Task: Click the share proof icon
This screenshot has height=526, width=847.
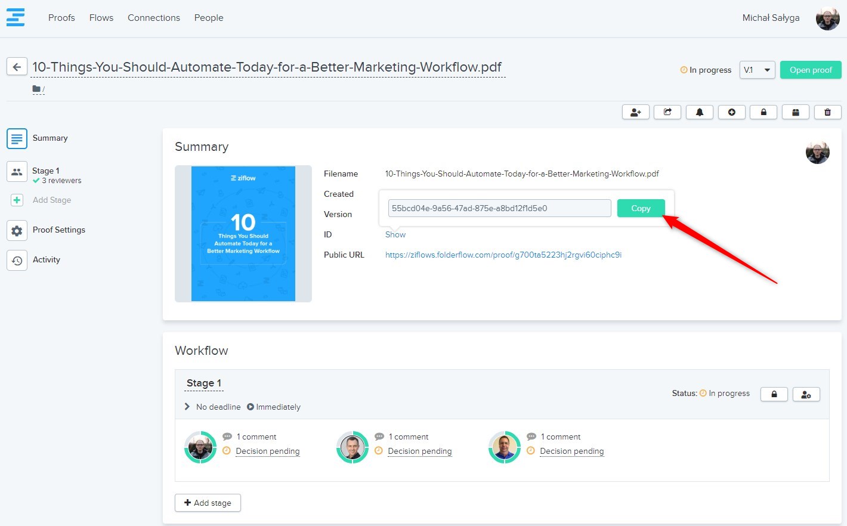Action: tap(667, 112)
